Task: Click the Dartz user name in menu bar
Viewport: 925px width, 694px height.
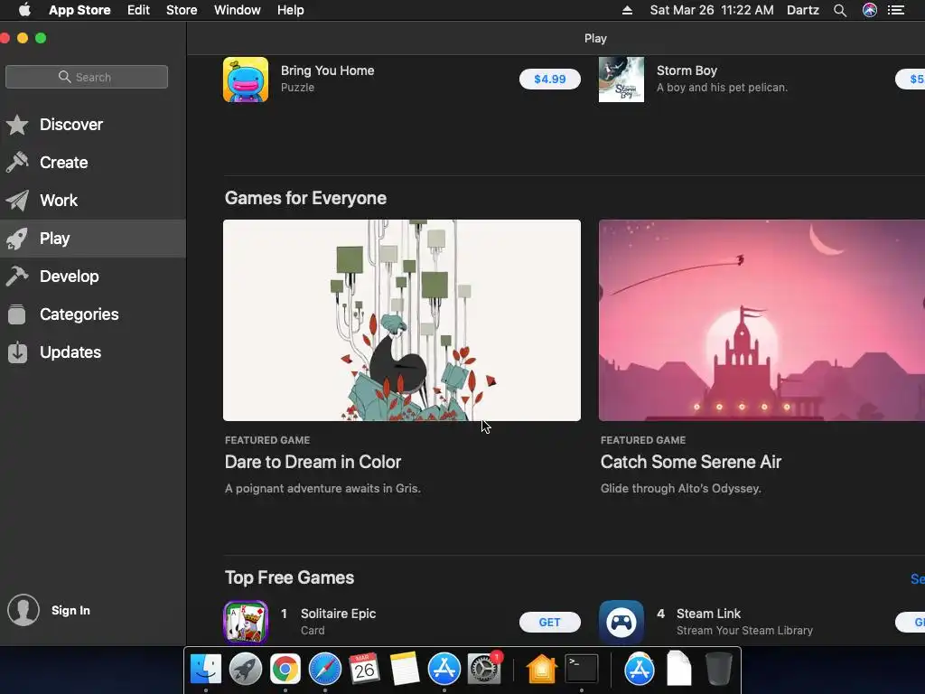Action: 803,10
